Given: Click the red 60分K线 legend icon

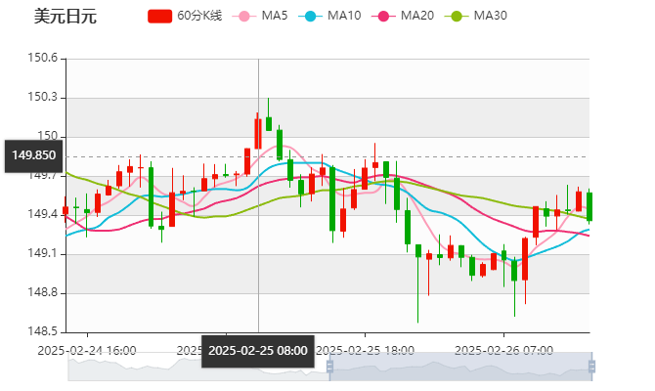Looking at the screenshot, I should point(160,16).
